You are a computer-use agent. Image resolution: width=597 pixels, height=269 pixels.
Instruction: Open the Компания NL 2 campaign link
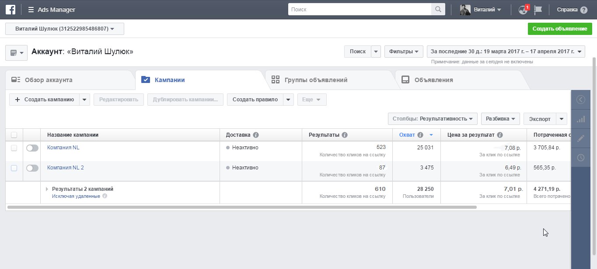(x=66, y=168)
